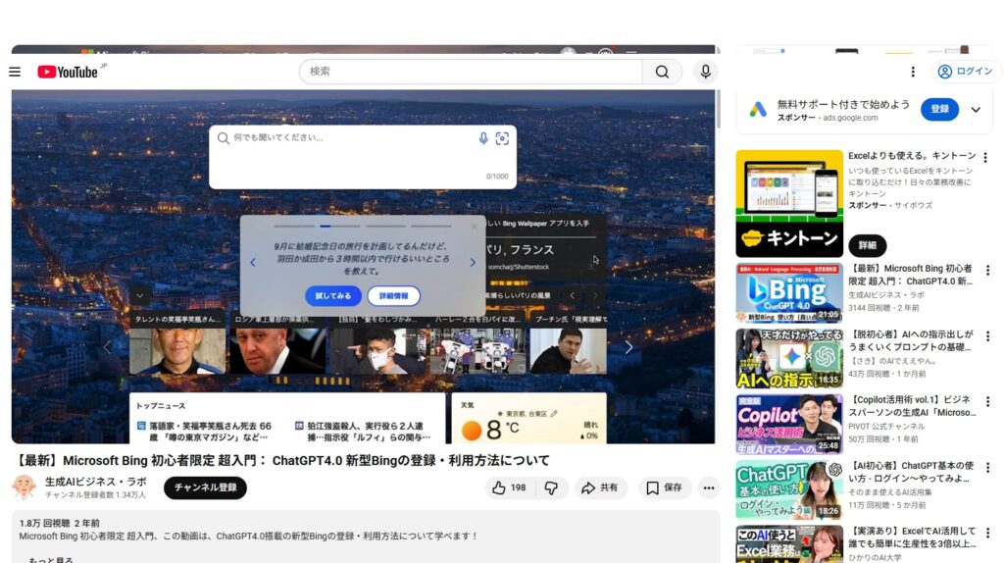Open the Microsoft Bing recommended video thumbnail
The image size is (1004, 563).
789,292
